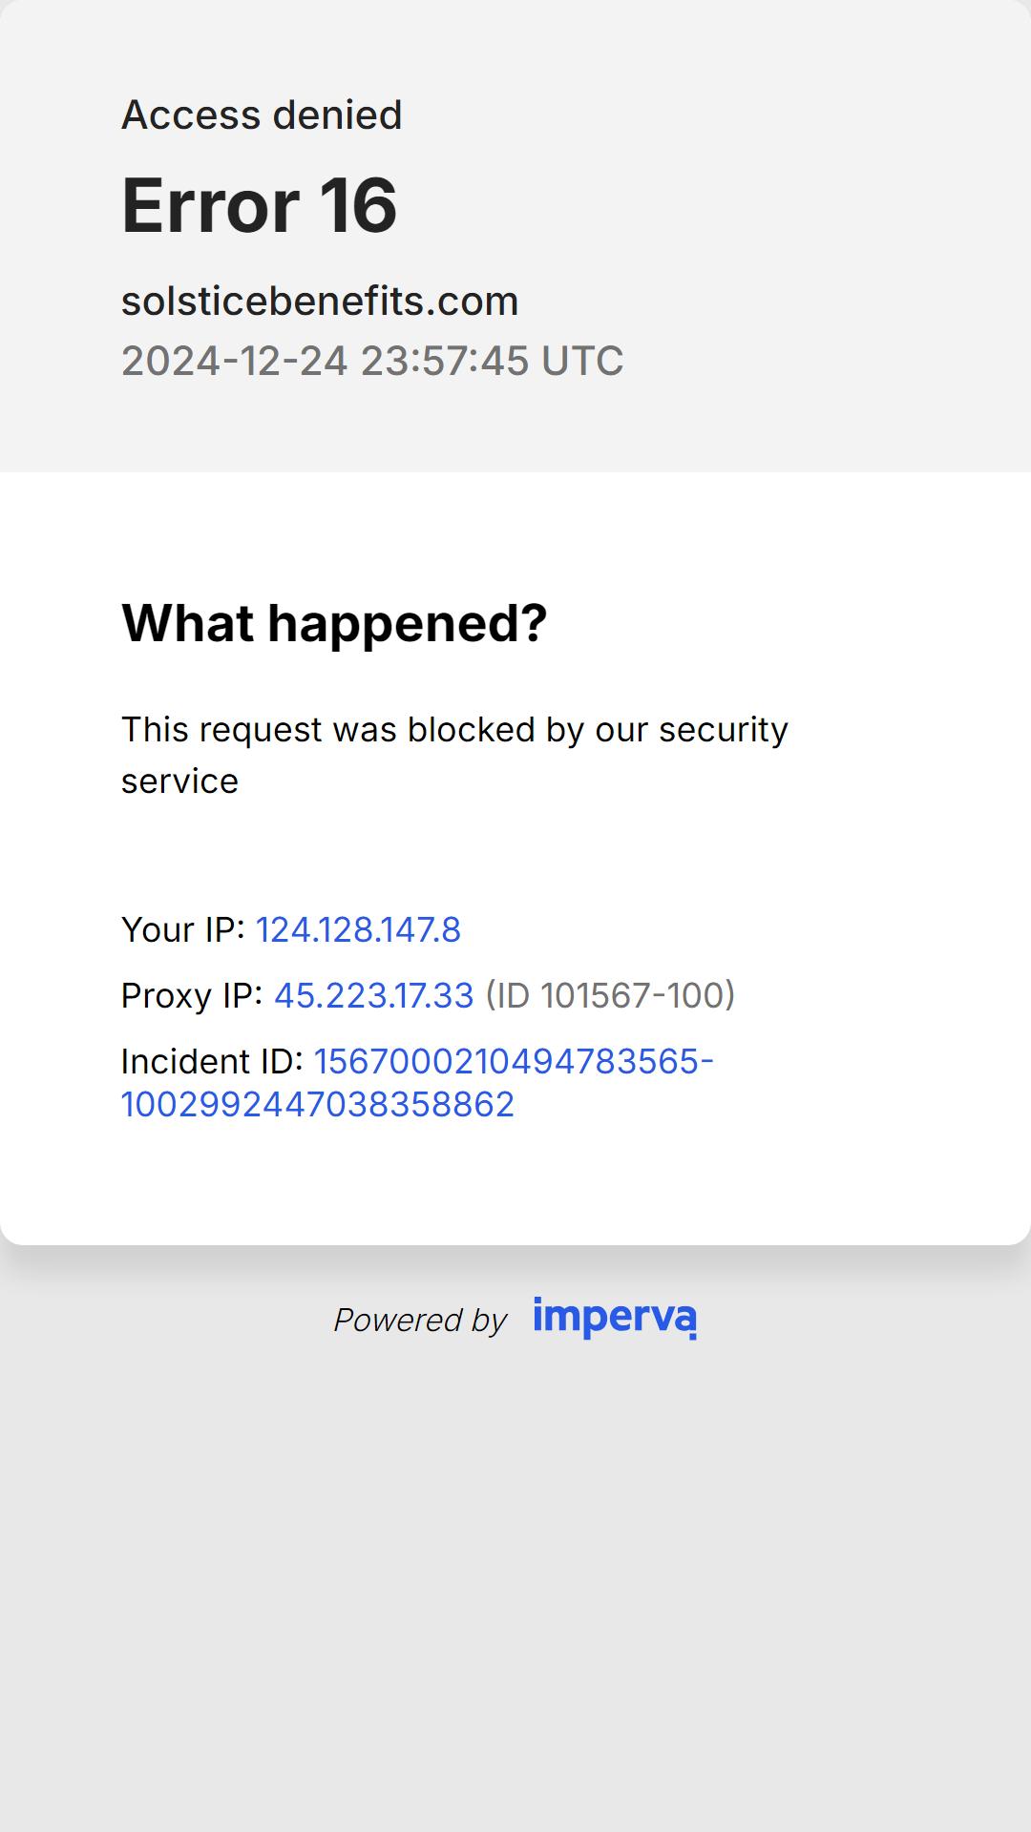Screen dimensions: 1031x1832
Task: Click the UTC text in timestamp
Action: [582, 361]
